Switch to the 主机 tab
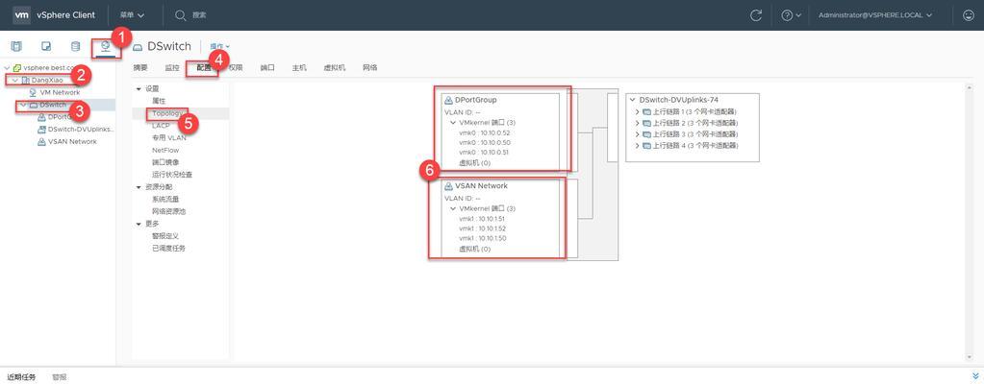 pyautogui.click(x=299, y=67)
